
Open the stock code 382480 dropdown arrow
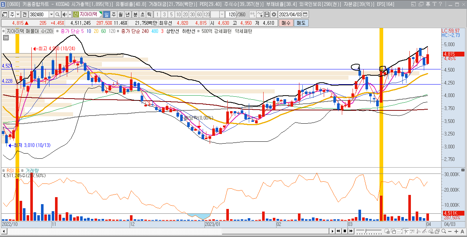pos(52,14)
